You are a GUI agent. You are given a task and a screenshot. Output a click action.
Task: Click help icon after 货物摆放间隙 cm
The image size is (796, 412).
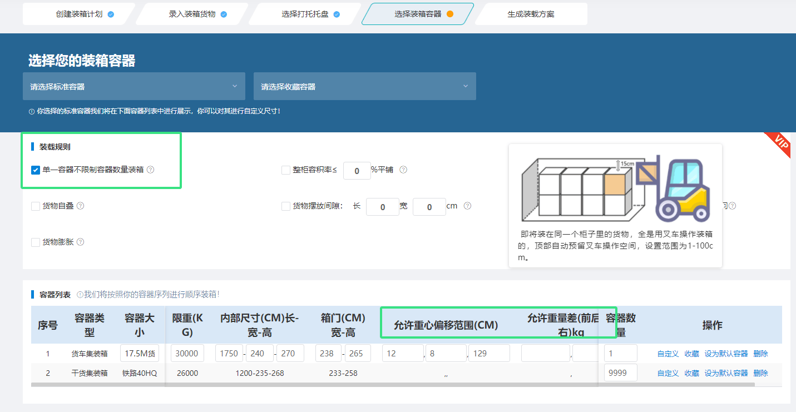[x=467, y=206]
